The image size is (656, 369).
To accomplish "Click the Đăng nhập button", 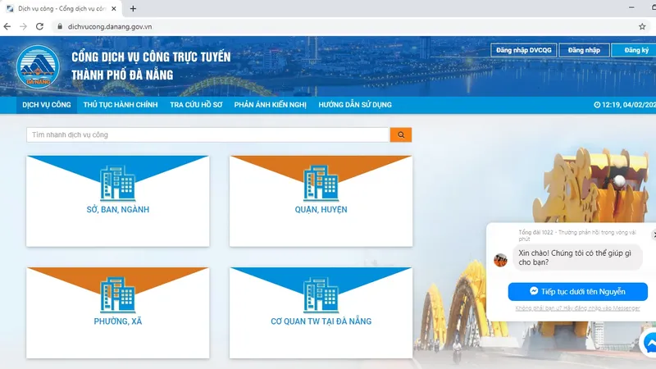I will click(584, 50).
